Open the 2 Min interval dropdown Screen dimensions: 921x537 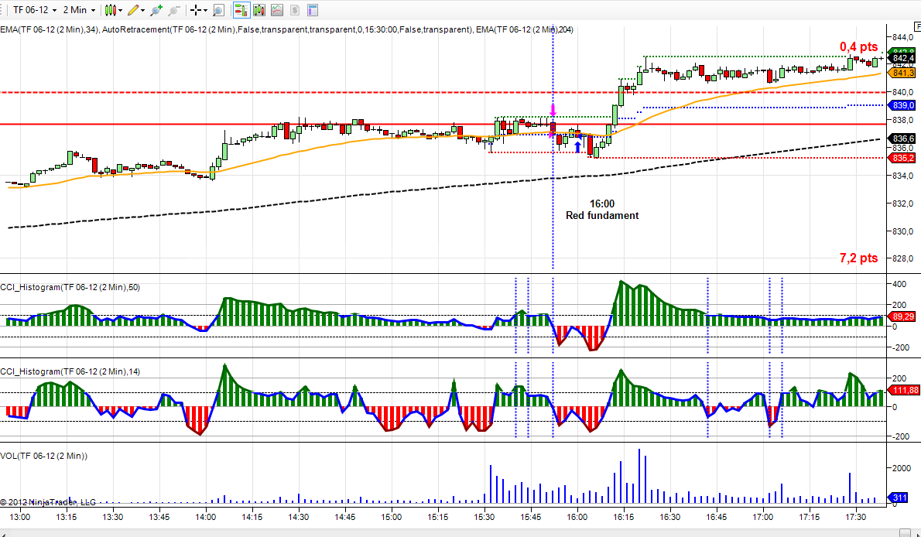pos(79,10)
